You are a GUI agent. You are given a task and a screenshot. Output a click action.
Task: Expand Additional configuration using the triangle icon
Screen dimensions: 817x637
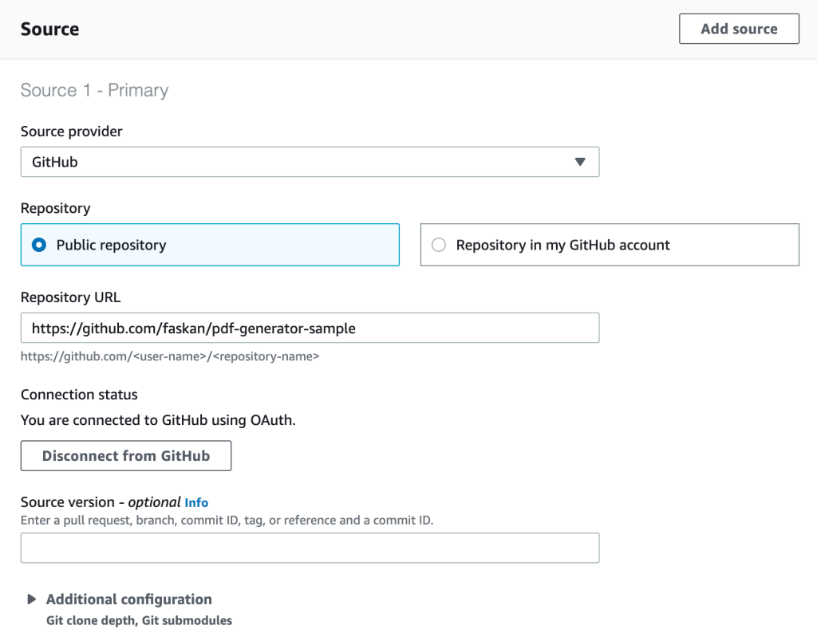(x=32, y=600)
